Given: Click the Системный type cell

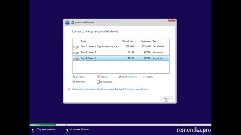Looking at the screenshot, I should (x=158, y=46).
